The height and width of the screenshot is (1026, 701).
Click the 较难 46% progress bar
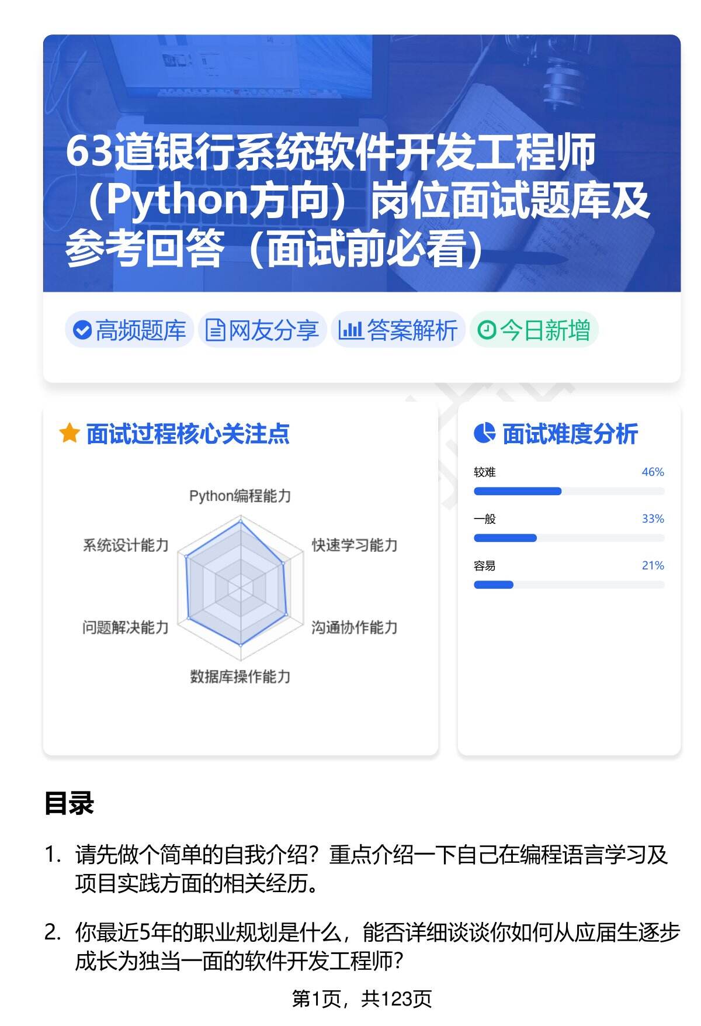pyautogui.click(x=568, y=491)
